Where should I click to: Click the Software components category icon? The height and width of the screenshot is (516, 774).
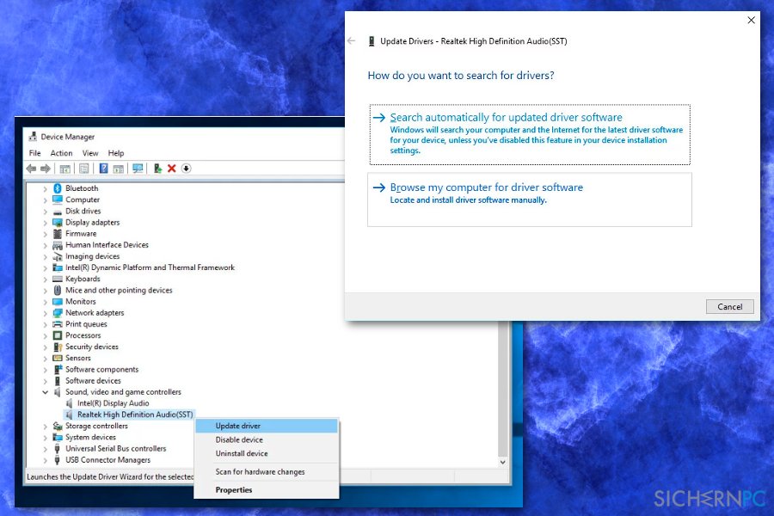[x=58, y=369]
